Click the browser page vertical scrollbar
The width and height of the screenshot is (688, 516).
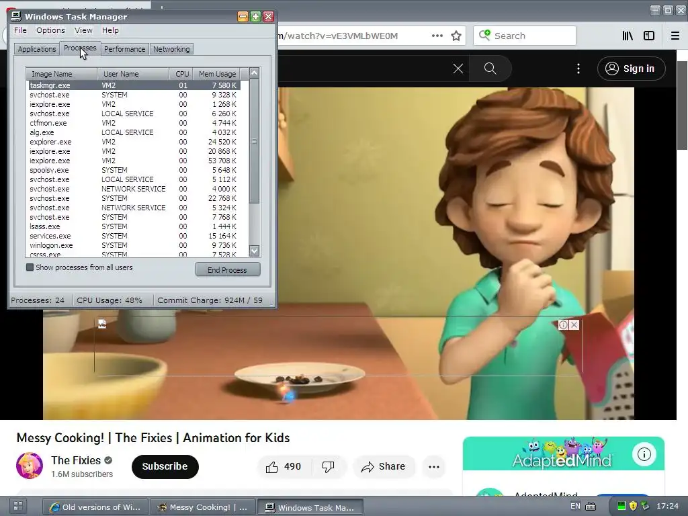[683, 105]
